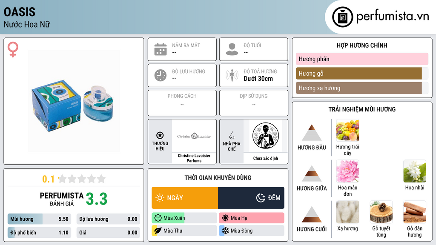Click the sillage icon beside Độ toả hương
Viewport: 436px width, 245px height.
232,75
